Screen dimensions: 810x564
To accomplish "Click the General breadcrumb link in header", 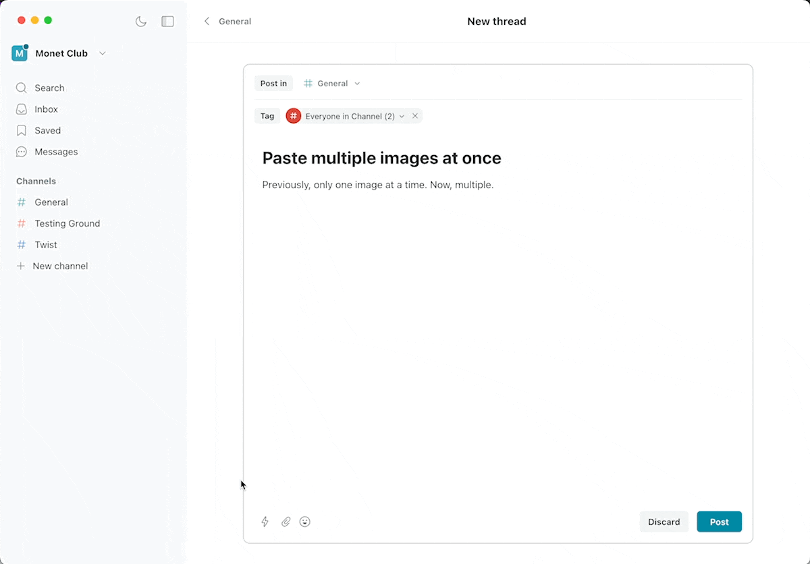I will click(235, 22).
